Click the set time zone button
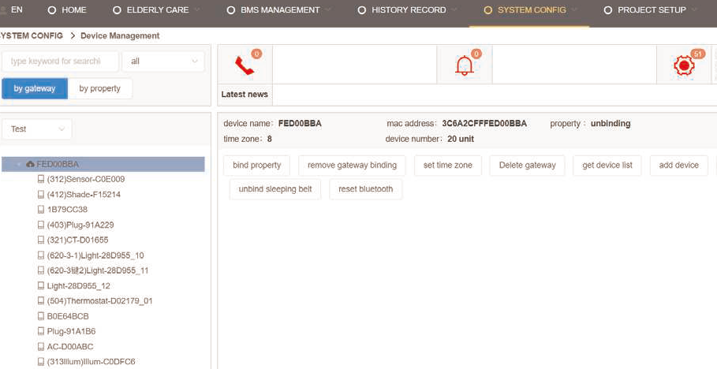This screenshot has width=717, height=369. (448, 166)
